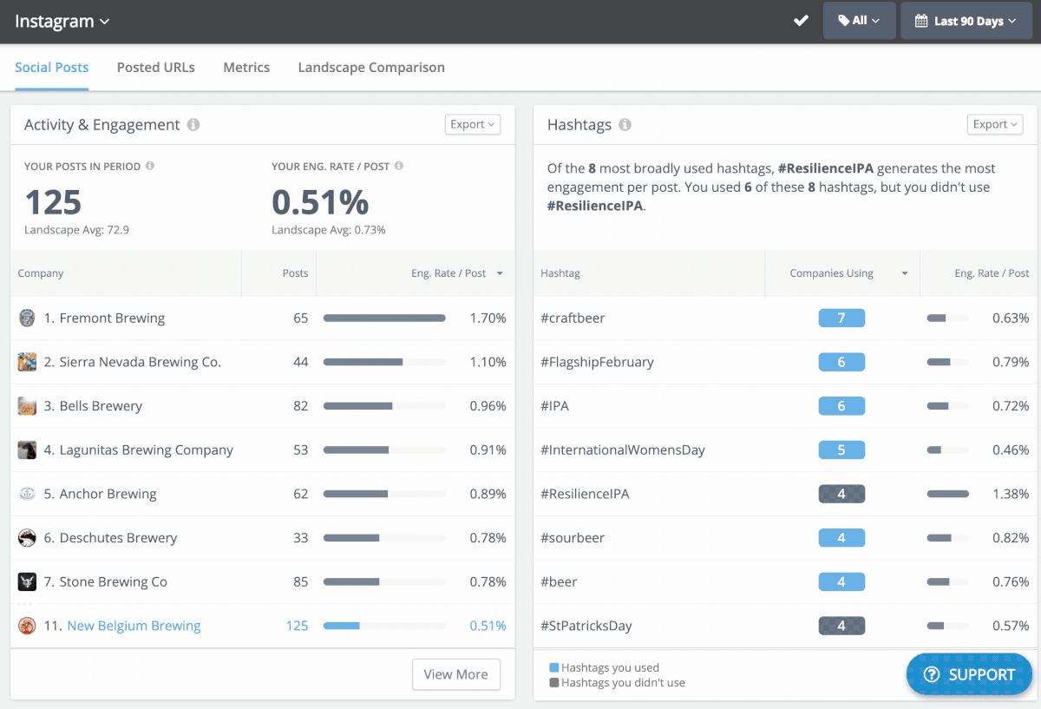Click the Lagunitas Brewing Company name
Viewport: 1041px width, 709px height.
point(147,450)
